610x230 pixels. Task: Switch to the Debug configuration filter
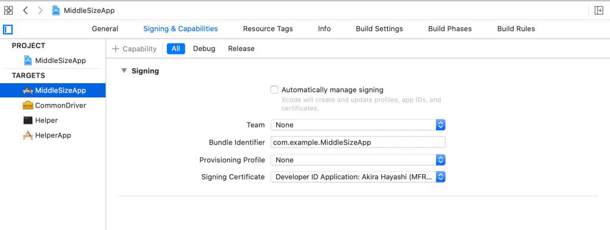204,49
